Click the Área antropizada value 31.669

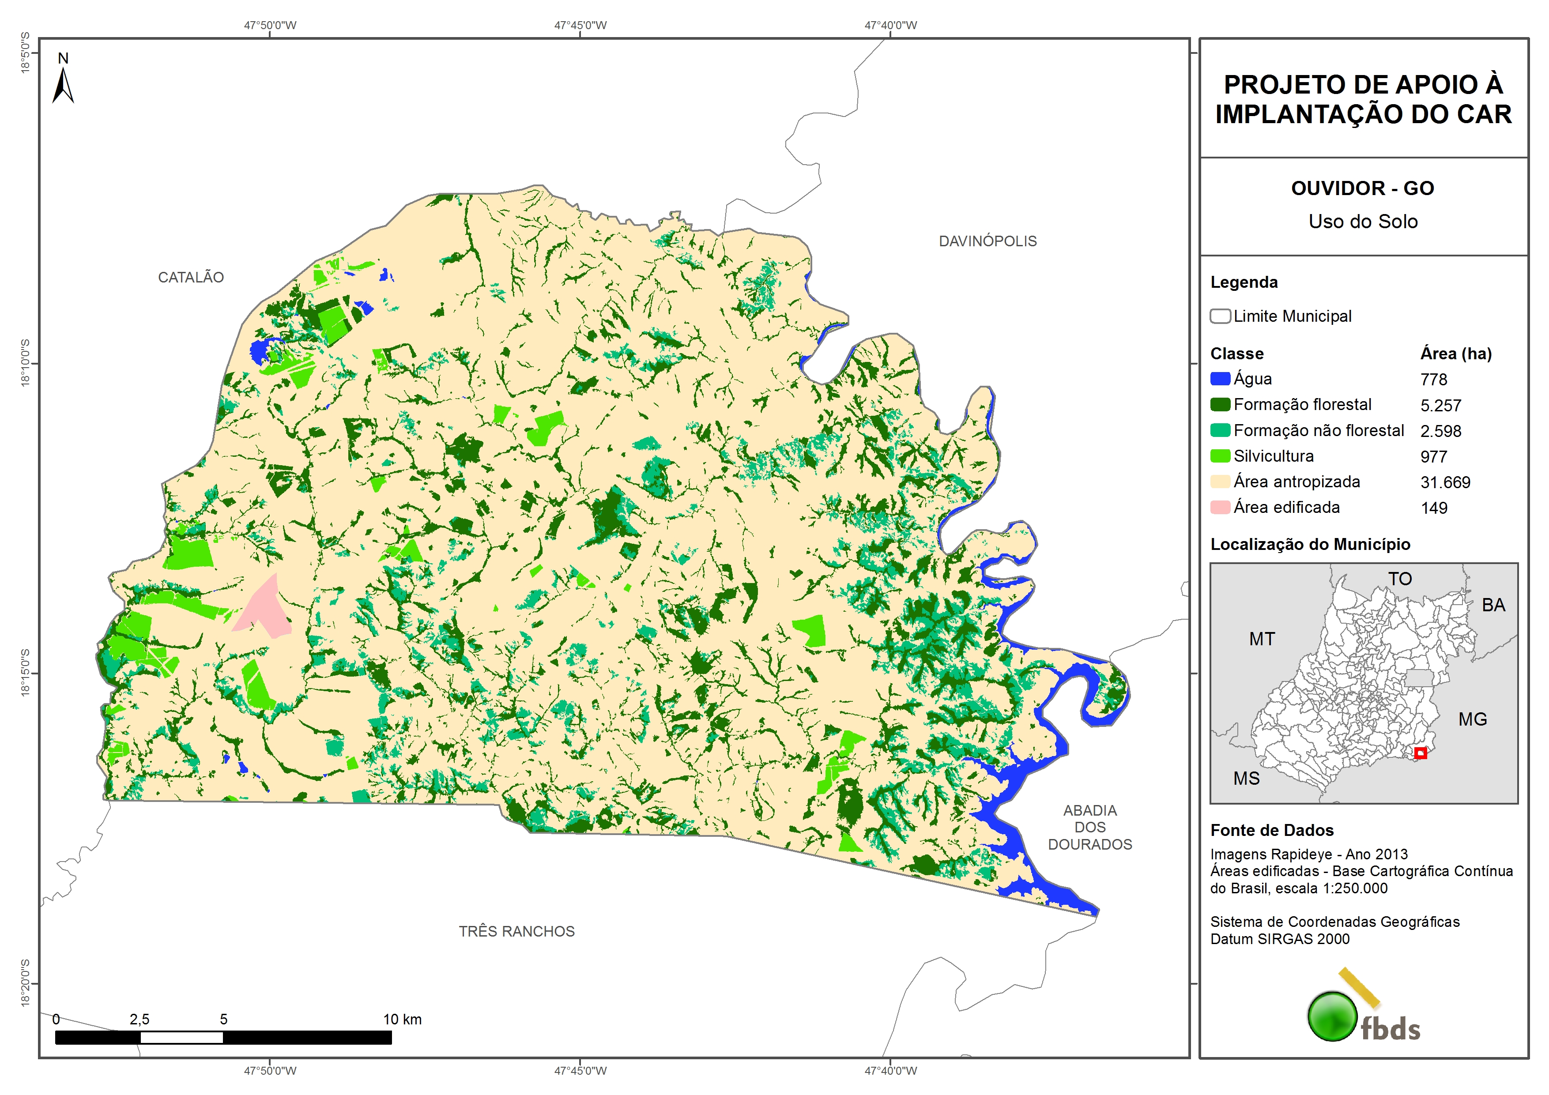coord(1445,482)
